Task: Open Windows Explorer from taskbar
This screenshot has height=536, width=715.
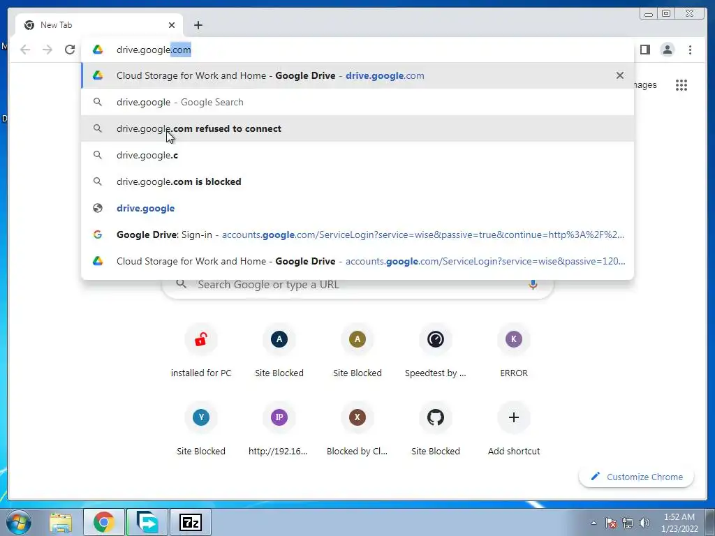Action: coord(61,522)
